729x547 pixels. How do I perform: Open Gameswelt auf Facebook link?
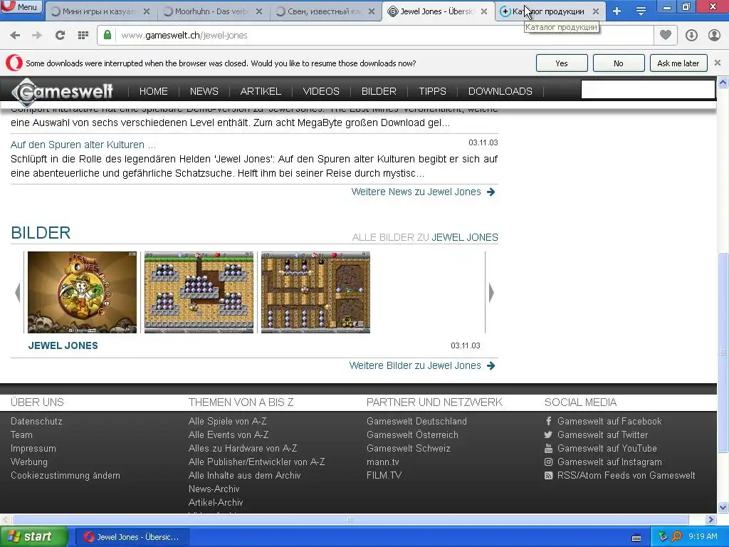point(609,422)
